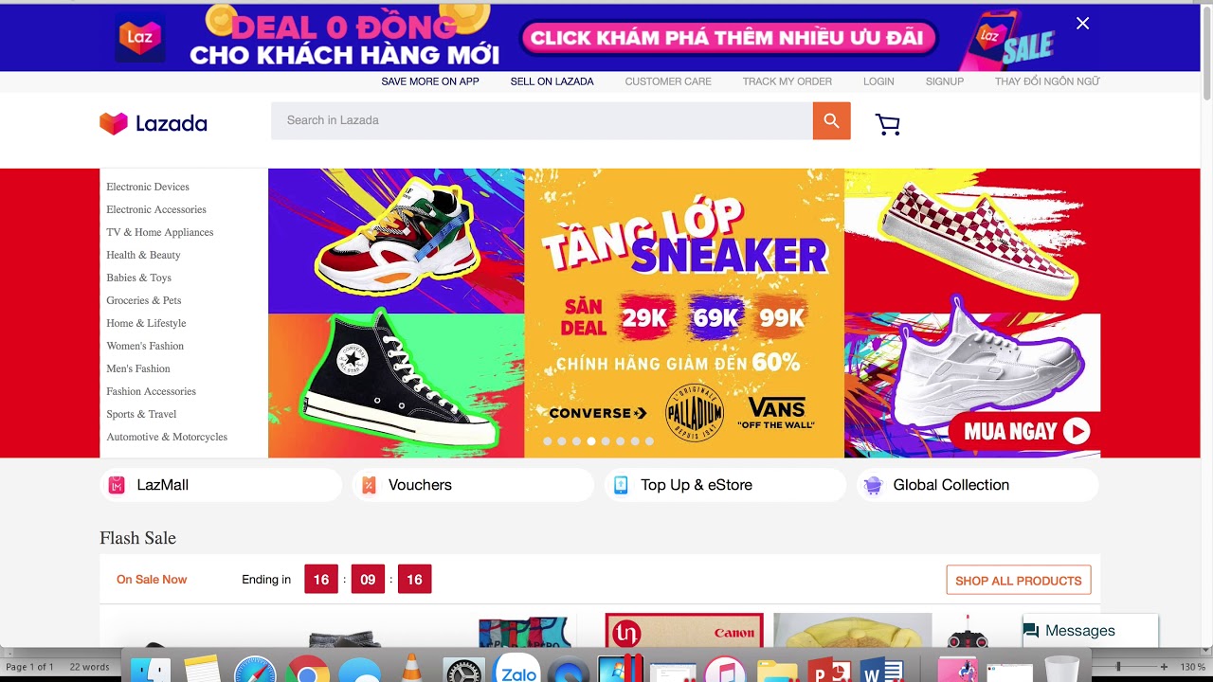Open Automotive & Motorcycles category
The height and width of the screenshot is (682, 1213).
point(167,437)
